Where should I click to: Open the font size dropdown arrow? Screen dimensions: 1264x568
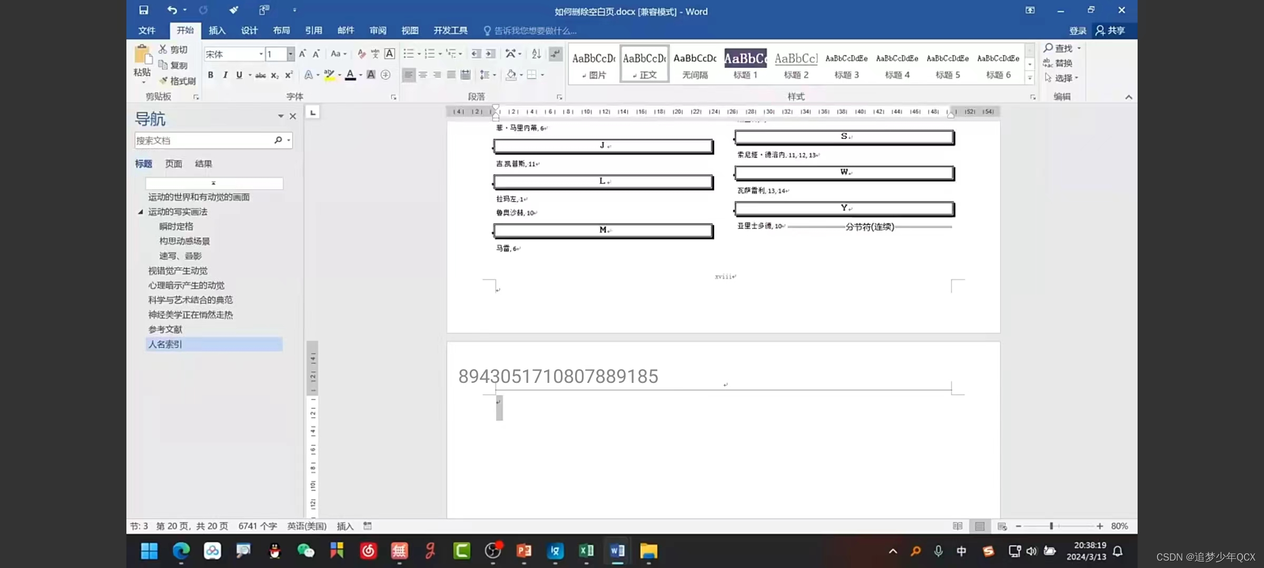click(290, 54)
